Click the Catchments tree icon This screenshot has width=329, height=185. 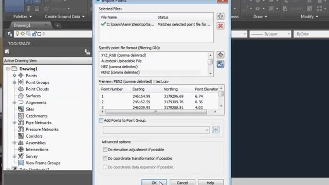(21, 116)
